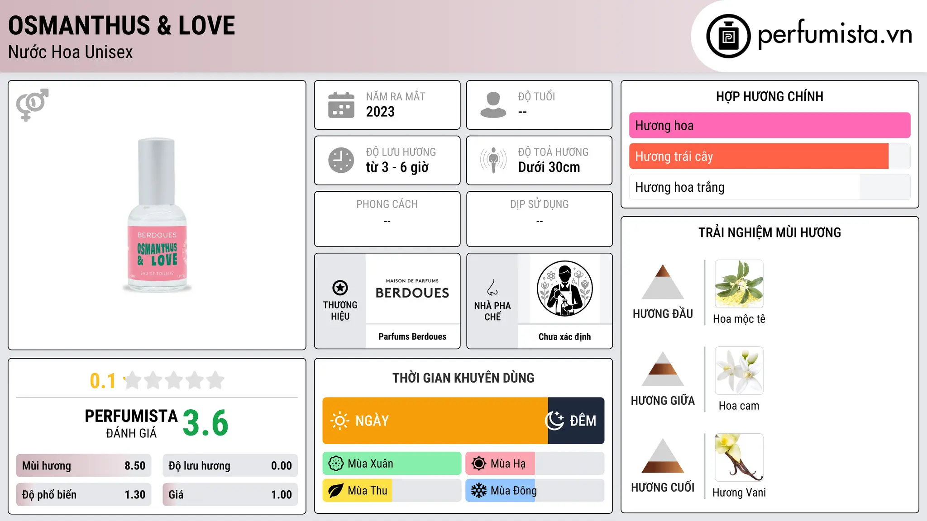This screenshot has height=521, width=927.
Task: Click the Hương Vani note name
Action: (739, 493)
